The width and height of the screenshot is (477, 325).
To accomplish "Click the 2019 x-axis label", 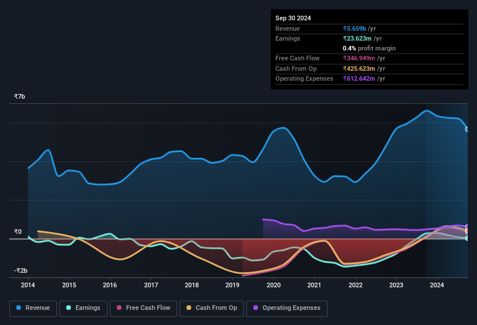I will tap(232, 285).
